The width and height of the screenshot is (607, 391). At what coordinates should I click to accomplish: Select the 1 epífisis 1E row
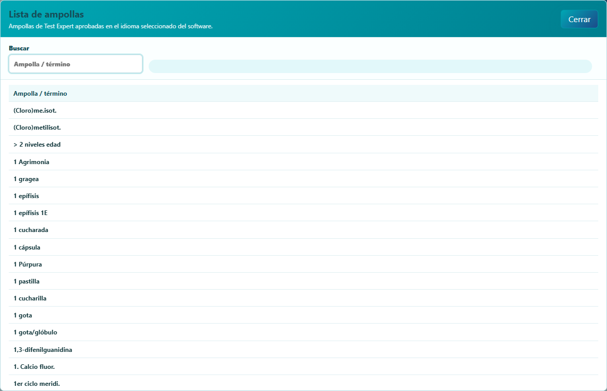click(303, 213)
